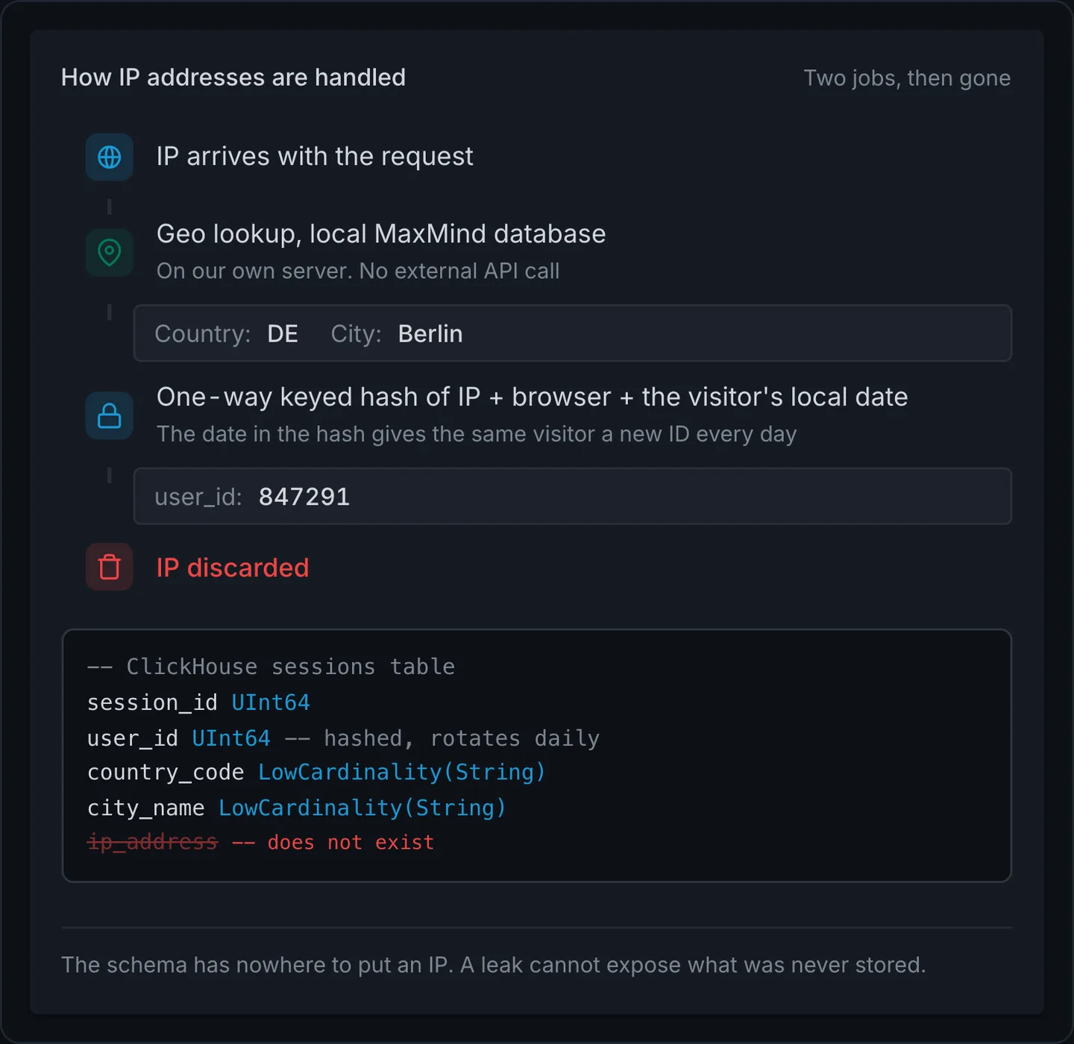1074x1044 pixels.
Task: Click the country_code LowCardinality(String) line
Action: [316, 773]
